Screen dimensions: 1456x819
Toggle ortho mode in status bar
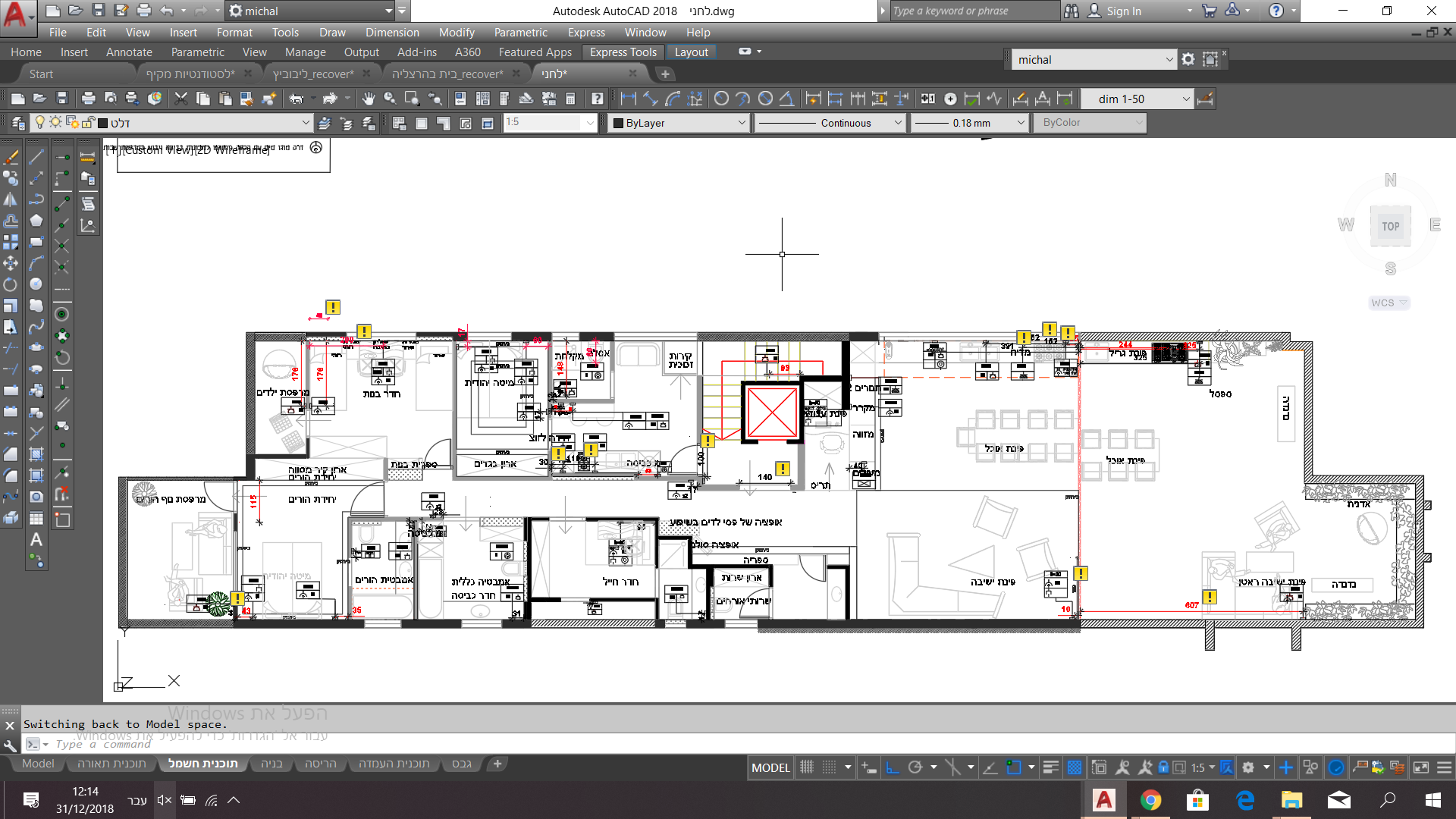coord(893,767)
